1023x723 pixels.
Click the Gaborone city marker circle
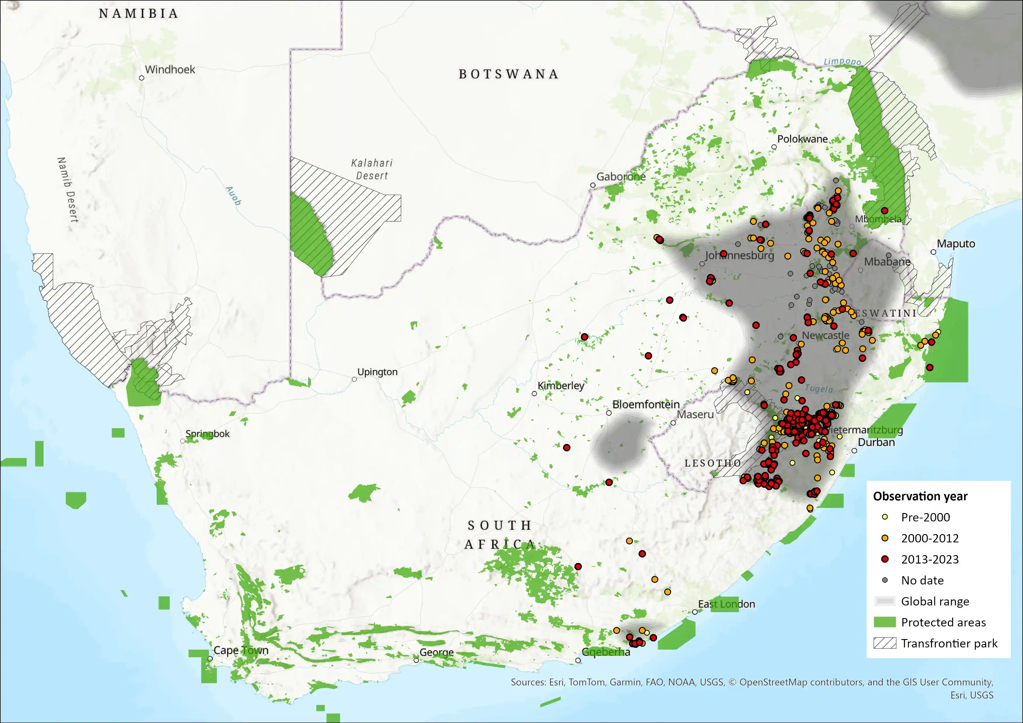[593, 185]
